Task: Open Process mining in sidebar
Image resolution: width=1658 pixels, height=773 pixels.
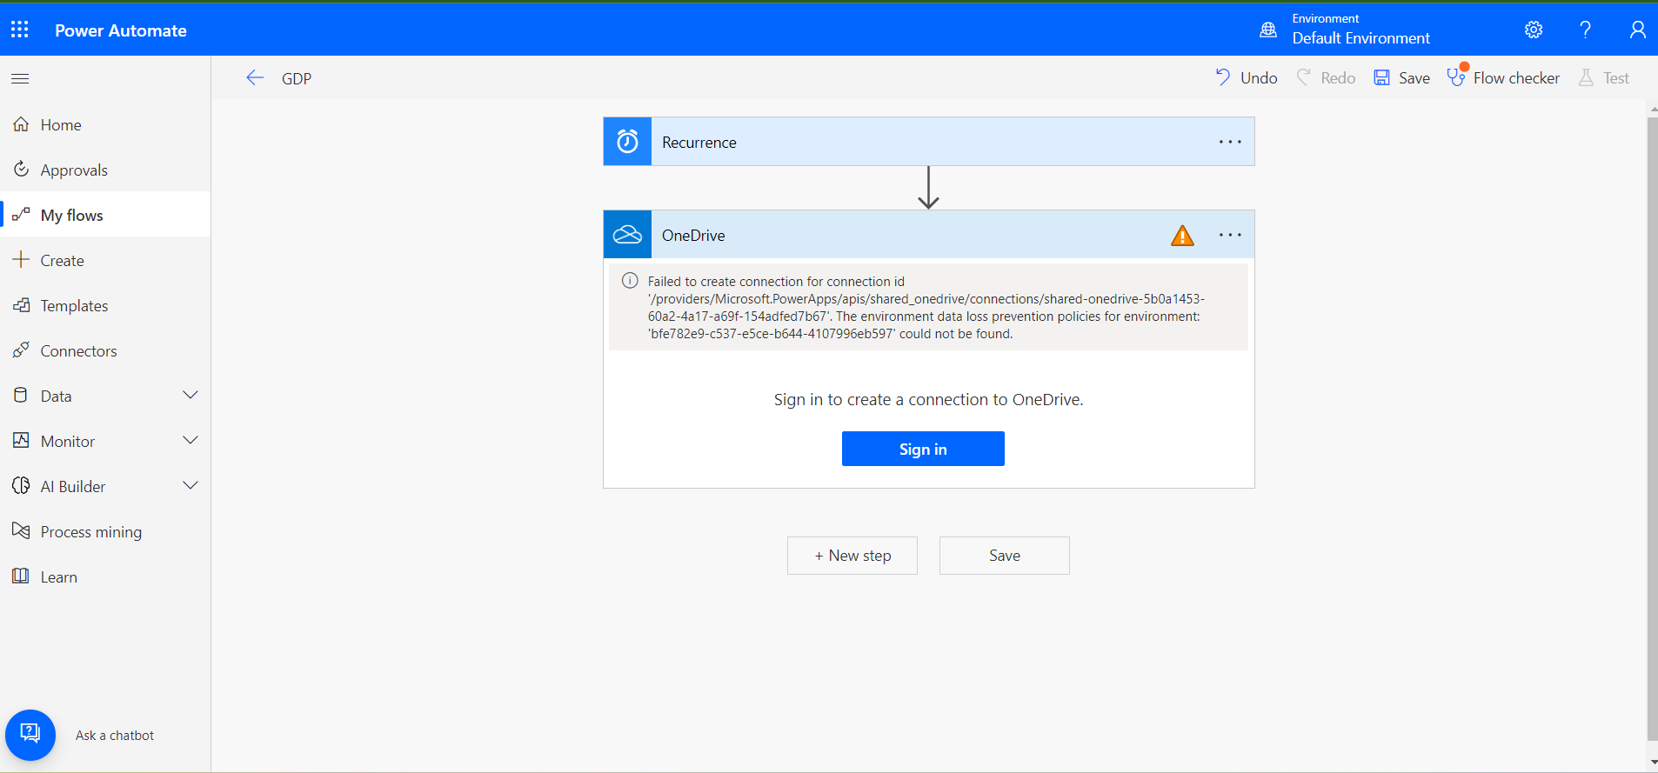Action: pos(105,532)
